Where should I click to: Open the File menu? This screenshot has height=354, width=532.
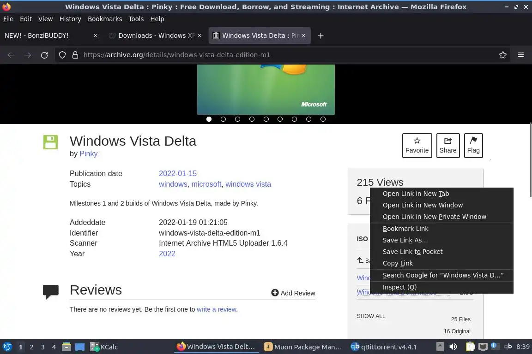coord(8,19)
